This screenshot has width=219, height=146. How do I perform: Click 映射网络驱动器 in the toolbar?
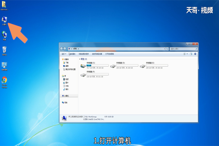(x=97, y=54)
